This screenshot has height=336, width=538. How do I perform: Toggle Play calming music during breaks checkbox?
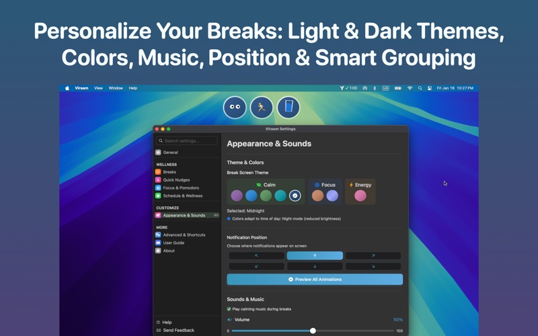tap(229, 309)
